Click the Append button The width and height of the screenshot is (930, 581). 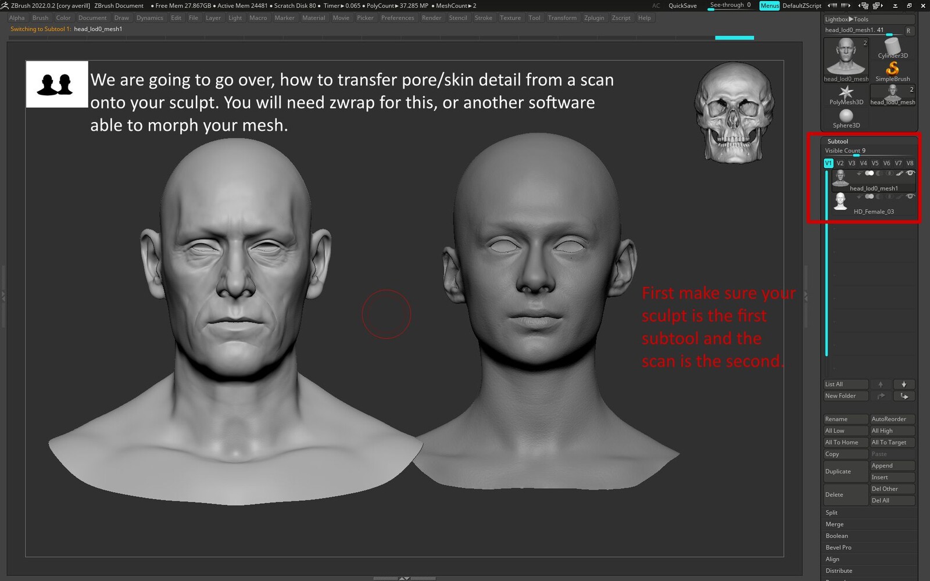(x=892, y=465)
